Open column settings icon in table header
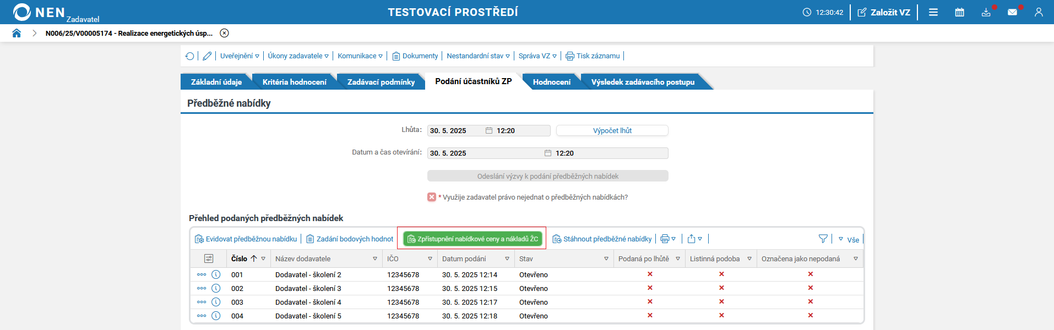Image resolution: width=1054 pixels, height=330 pixels. click(209, 258)
